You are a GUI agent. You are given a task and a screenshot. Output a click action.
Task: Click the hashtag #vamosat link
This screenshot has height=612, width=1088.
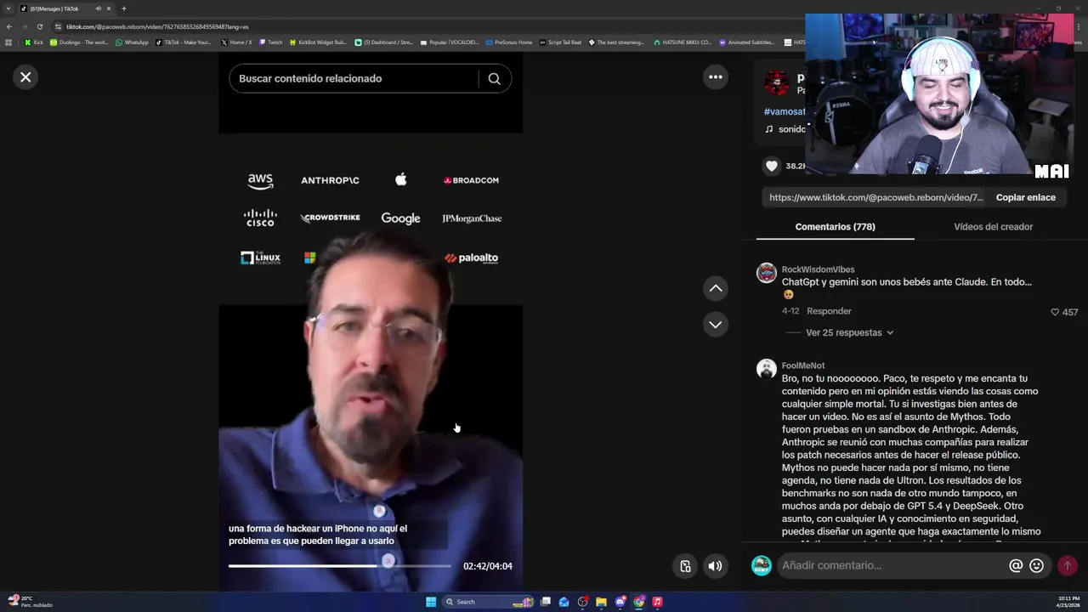[784, 111]
